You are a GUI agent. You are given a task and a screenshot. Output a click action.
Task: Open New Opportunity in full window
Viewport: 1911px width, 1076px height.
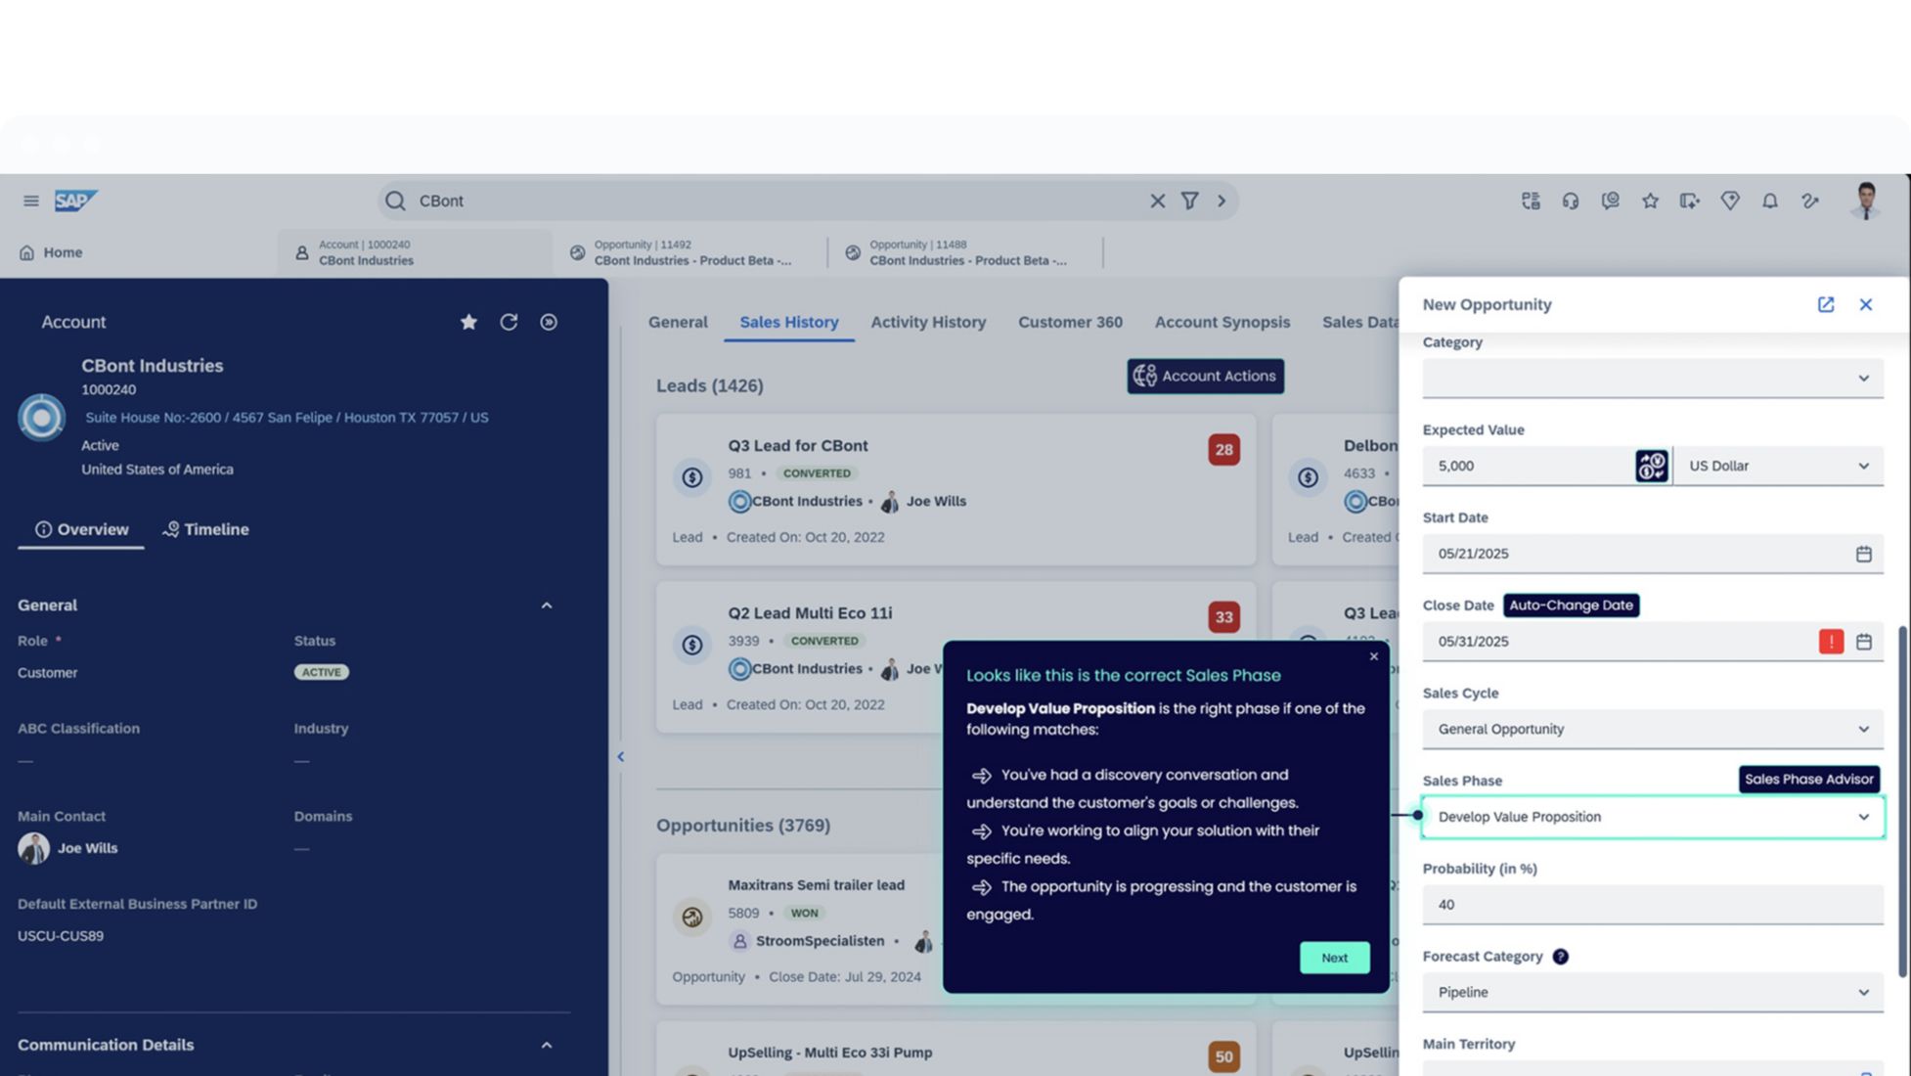(1825, 304)
